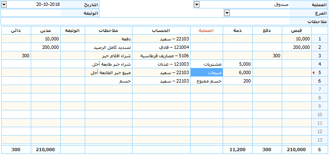The width and height of the screenshot is (329, 155).
Task: Click the دائن cell 300 in row 3
Action: (x=16, y=56)
